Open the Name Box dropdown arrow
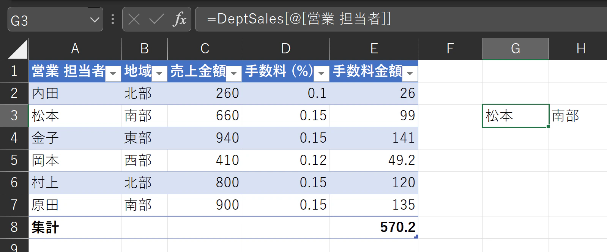The width and height of the screenshot is (607, 252). [x=95, y=19]
